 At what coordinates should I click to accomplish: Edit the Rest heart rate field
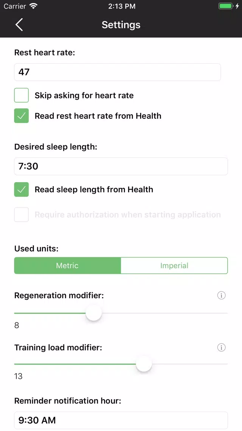117,72
